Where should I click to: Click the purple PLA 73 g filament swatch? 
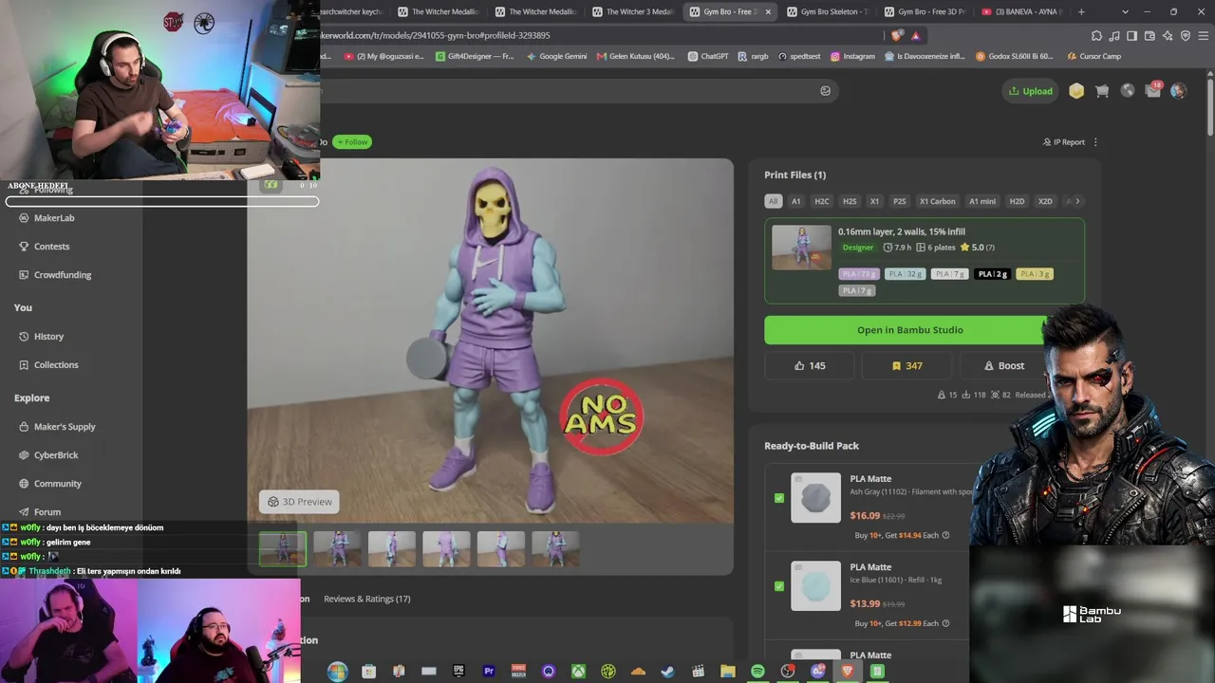[x=859, y=274]
